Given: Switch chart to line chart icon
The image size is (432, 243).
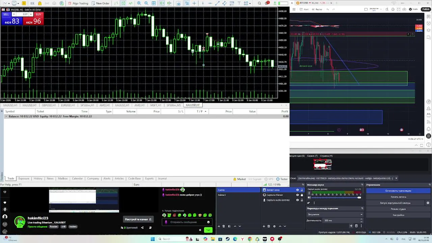Looking at the screenshot, I should (x=131, y=3).
